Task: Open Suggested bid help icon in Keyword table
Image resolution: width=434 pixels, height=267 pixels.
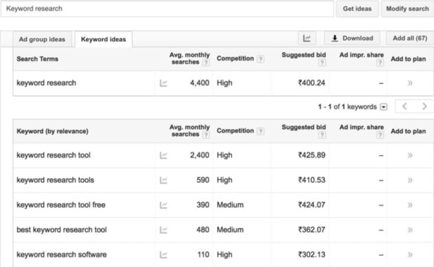Action: click(x=321, y=135)
